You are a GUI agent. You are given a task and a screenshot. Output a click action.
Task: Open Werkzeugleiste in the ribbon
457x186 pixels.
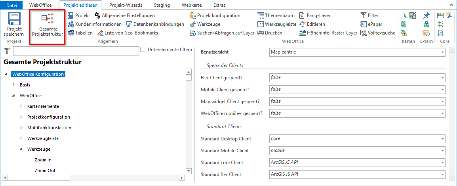(x=277, y=24)
